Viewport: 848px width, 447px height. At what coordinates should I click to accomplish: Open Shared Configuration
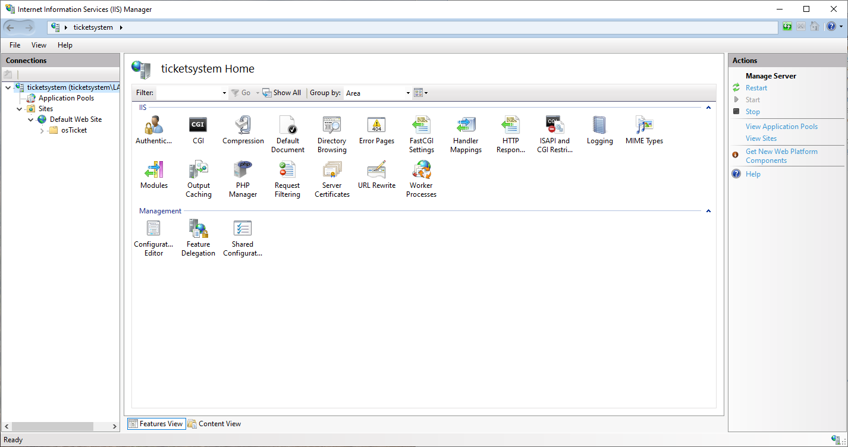[243, 238]
